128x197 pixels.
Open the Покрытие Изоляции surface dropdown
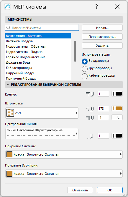(64, 174)
